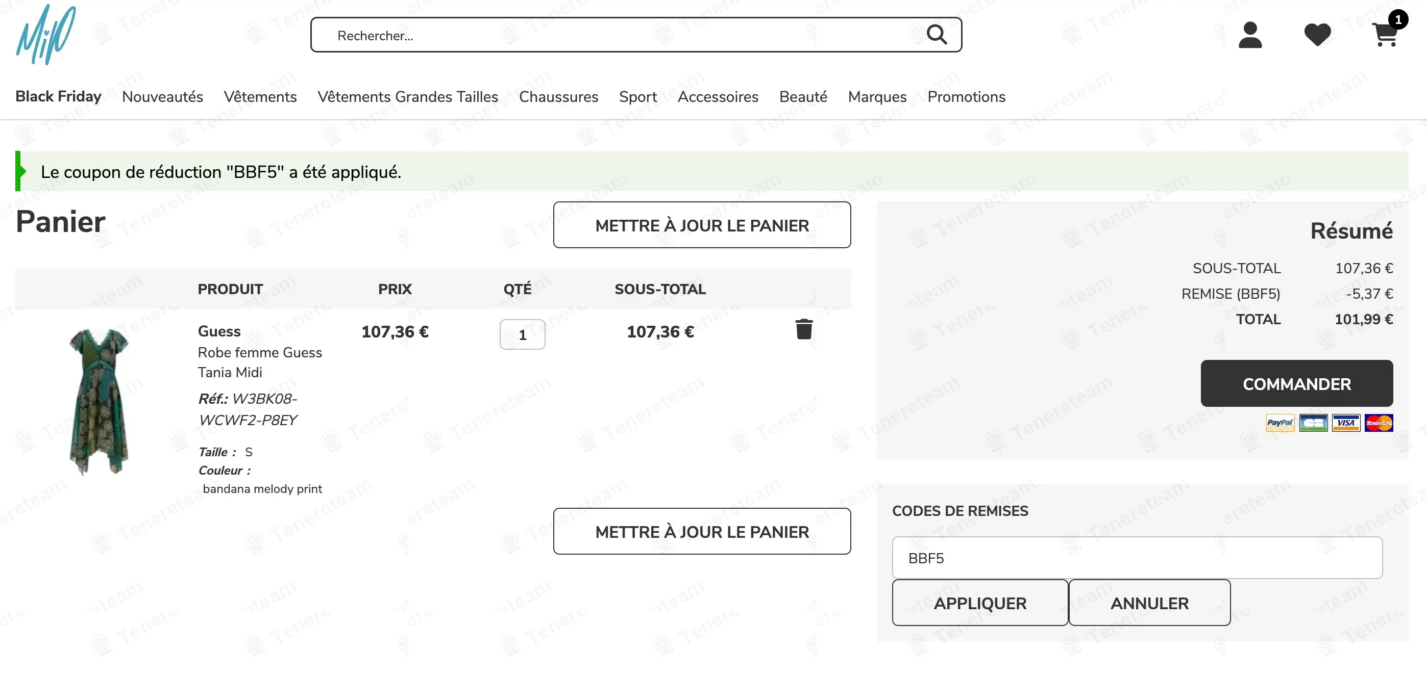The height and width of the screenshot is (677, 1427).
Task: Click the MasterCard payment icon
Action: pos(1378,423)
